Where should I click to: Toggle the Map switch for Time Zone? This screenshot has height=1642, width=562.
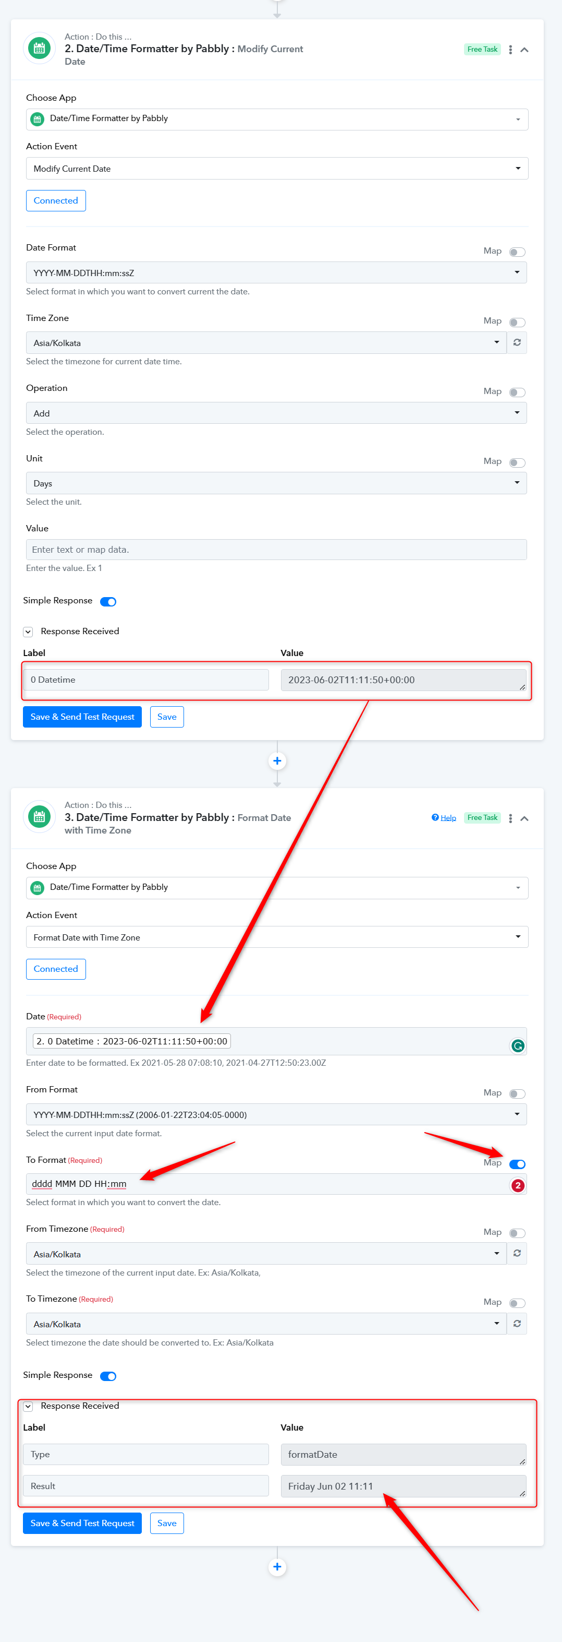[x=518, y=322]
